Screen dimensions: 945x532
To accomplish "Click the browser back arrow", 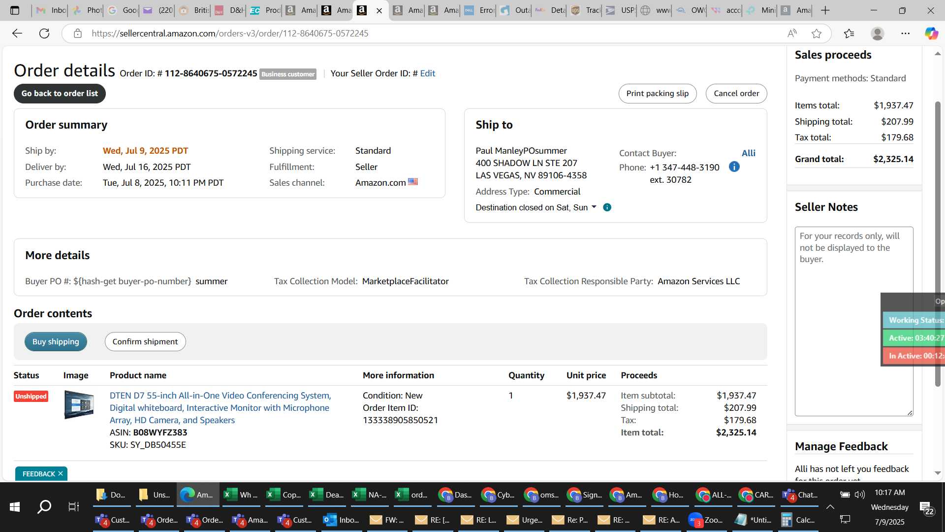I will [17, 33].
